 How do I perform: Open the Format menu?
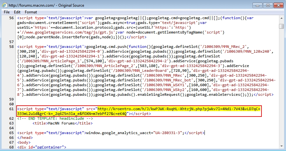click(31, 12)
